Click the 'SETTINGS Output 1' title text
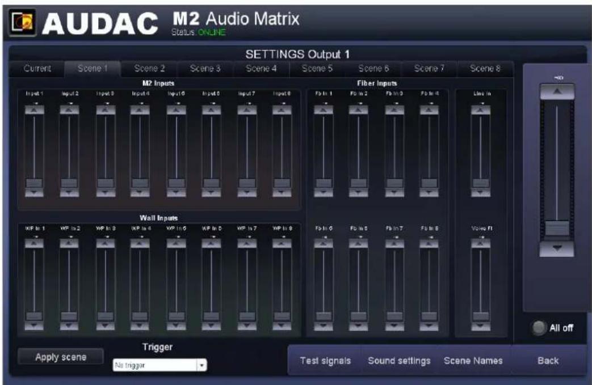The width and height of the screenshot is (592, 385). coord(298,54)
